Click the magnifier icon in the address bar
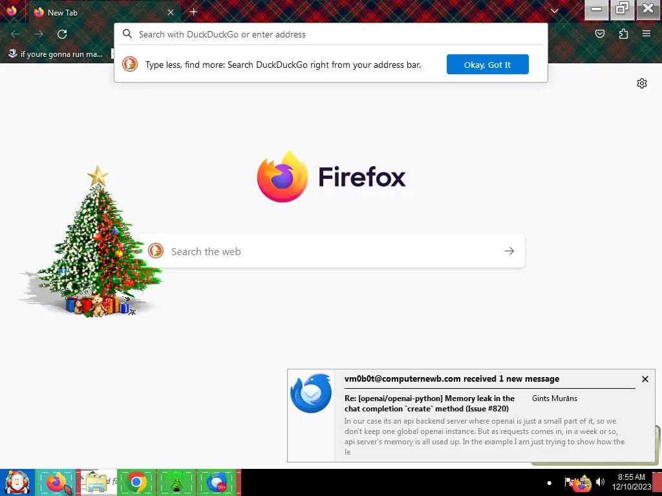This screenshot has height=496, width=662. (127, 34)
